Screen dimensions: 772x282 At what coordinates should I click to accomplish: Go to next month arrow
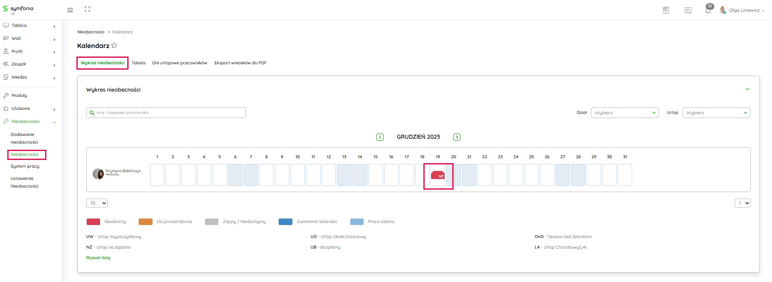pyautogui.click(x=457, y=137)
